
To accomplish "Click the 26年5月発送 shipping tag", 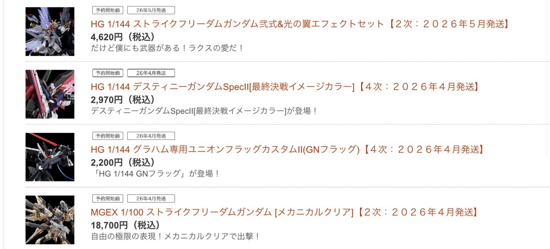I will click(x=151, y=10).
